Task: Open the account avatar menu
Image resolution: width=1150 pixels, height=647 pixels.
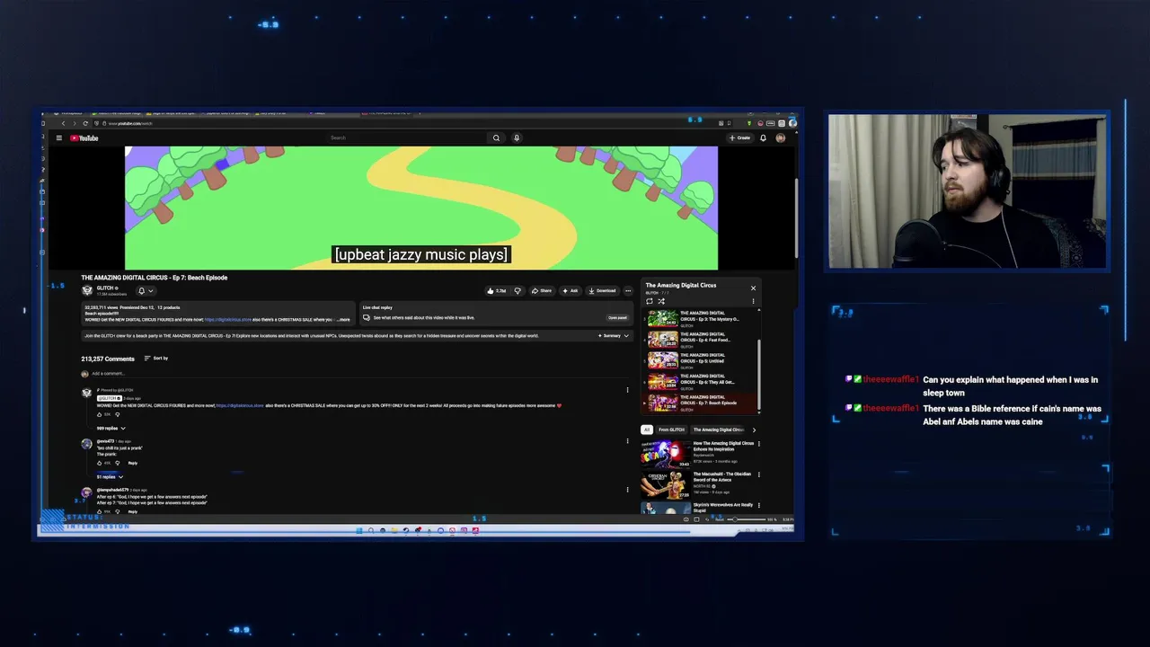Action: coord(781,138)
